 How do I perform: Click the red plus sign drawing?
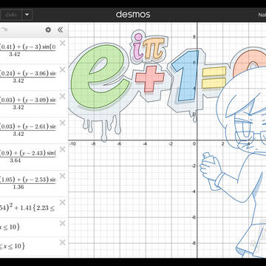click(x=150, y=78)
